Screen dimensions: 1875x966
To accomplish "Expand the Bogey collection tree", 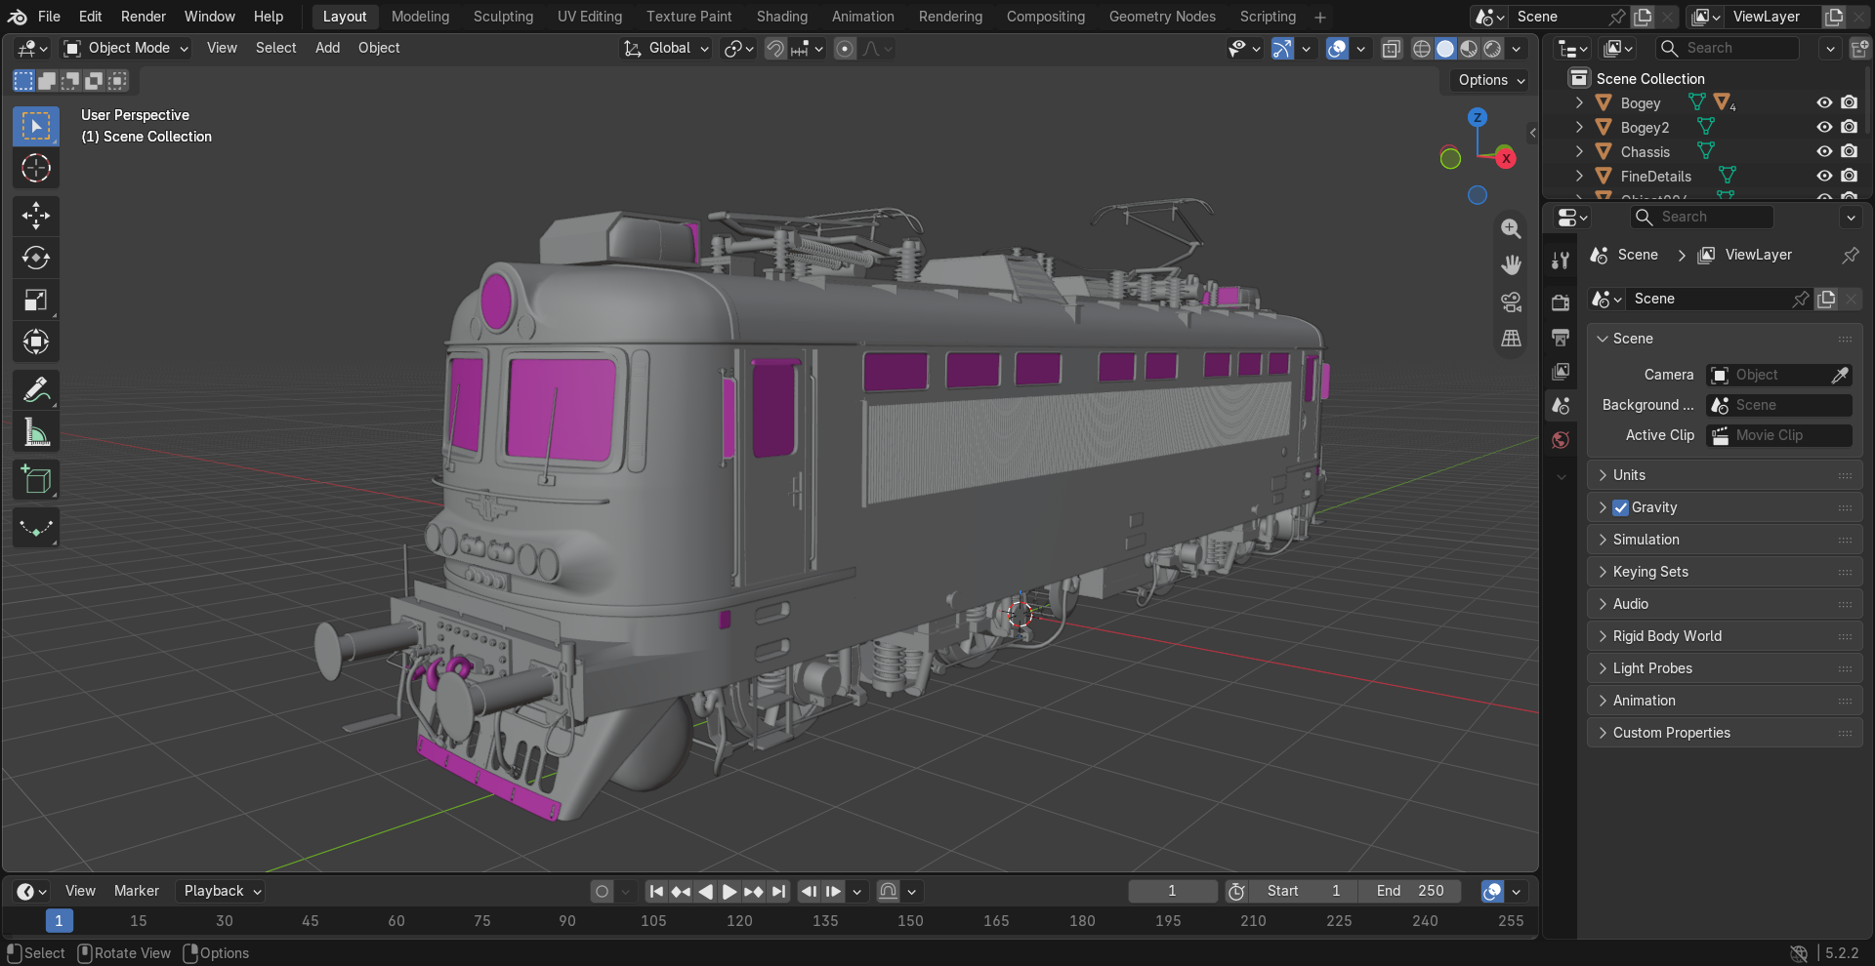I will (x=1579, y=102).
